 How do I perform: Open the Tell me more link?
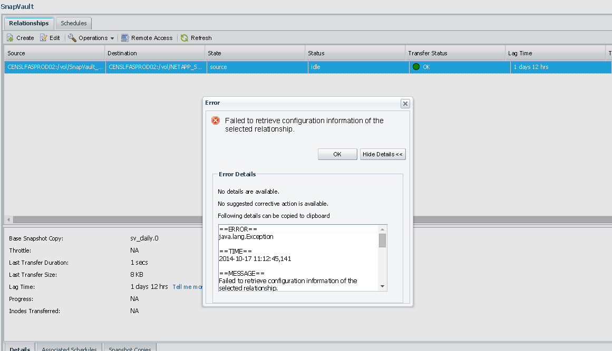coord(188,287)
